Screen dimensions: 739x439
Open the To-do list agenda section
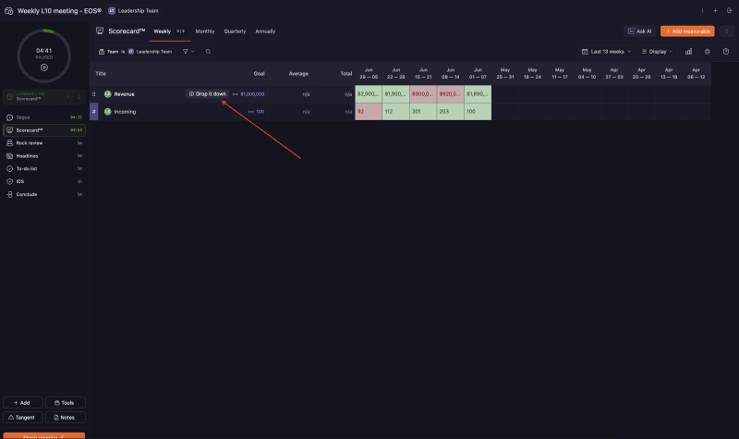(x=43, y=168)
